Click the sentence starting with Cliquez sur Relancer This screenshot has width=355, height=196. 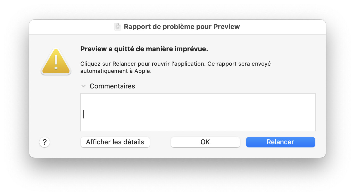point(175,64)
